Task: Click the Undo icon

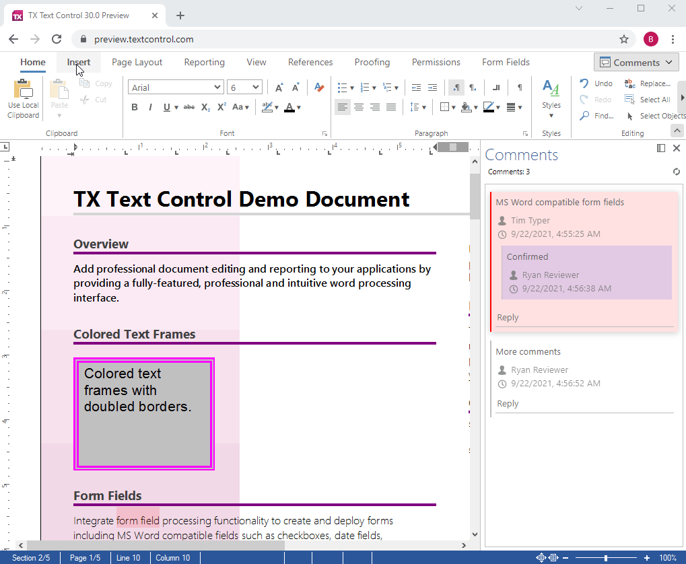Action: point(584,83)
